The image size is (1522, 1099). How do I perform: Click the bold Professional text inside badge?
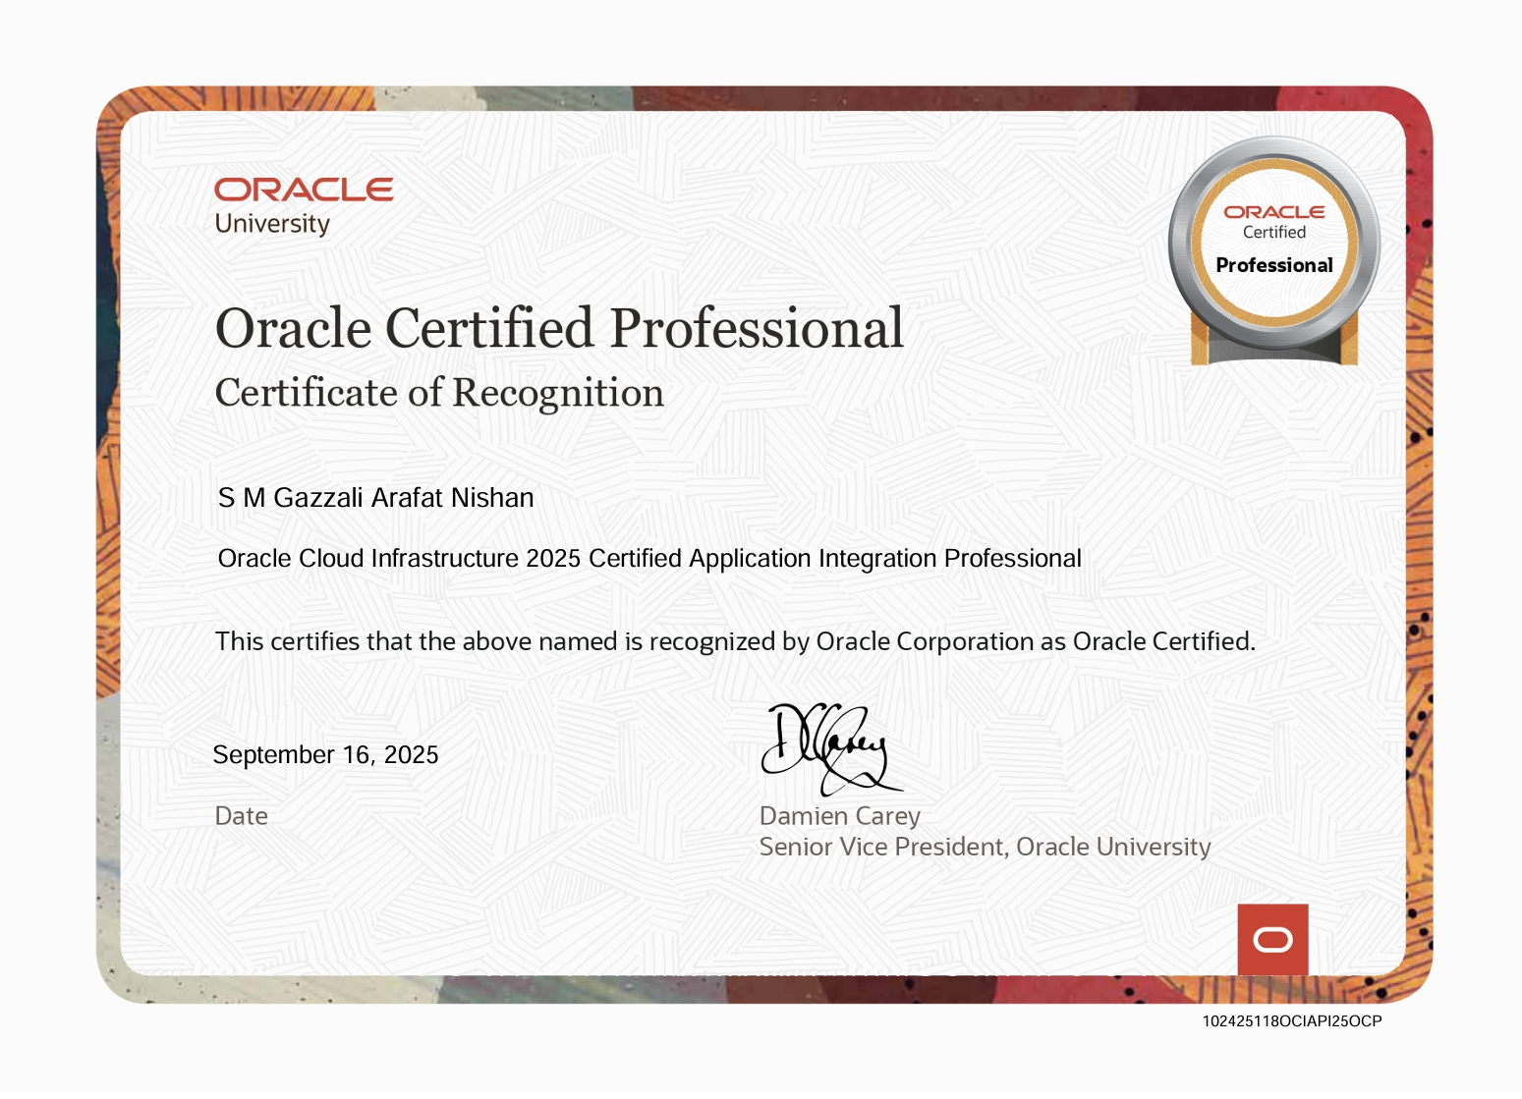(x=1273, y=265)
